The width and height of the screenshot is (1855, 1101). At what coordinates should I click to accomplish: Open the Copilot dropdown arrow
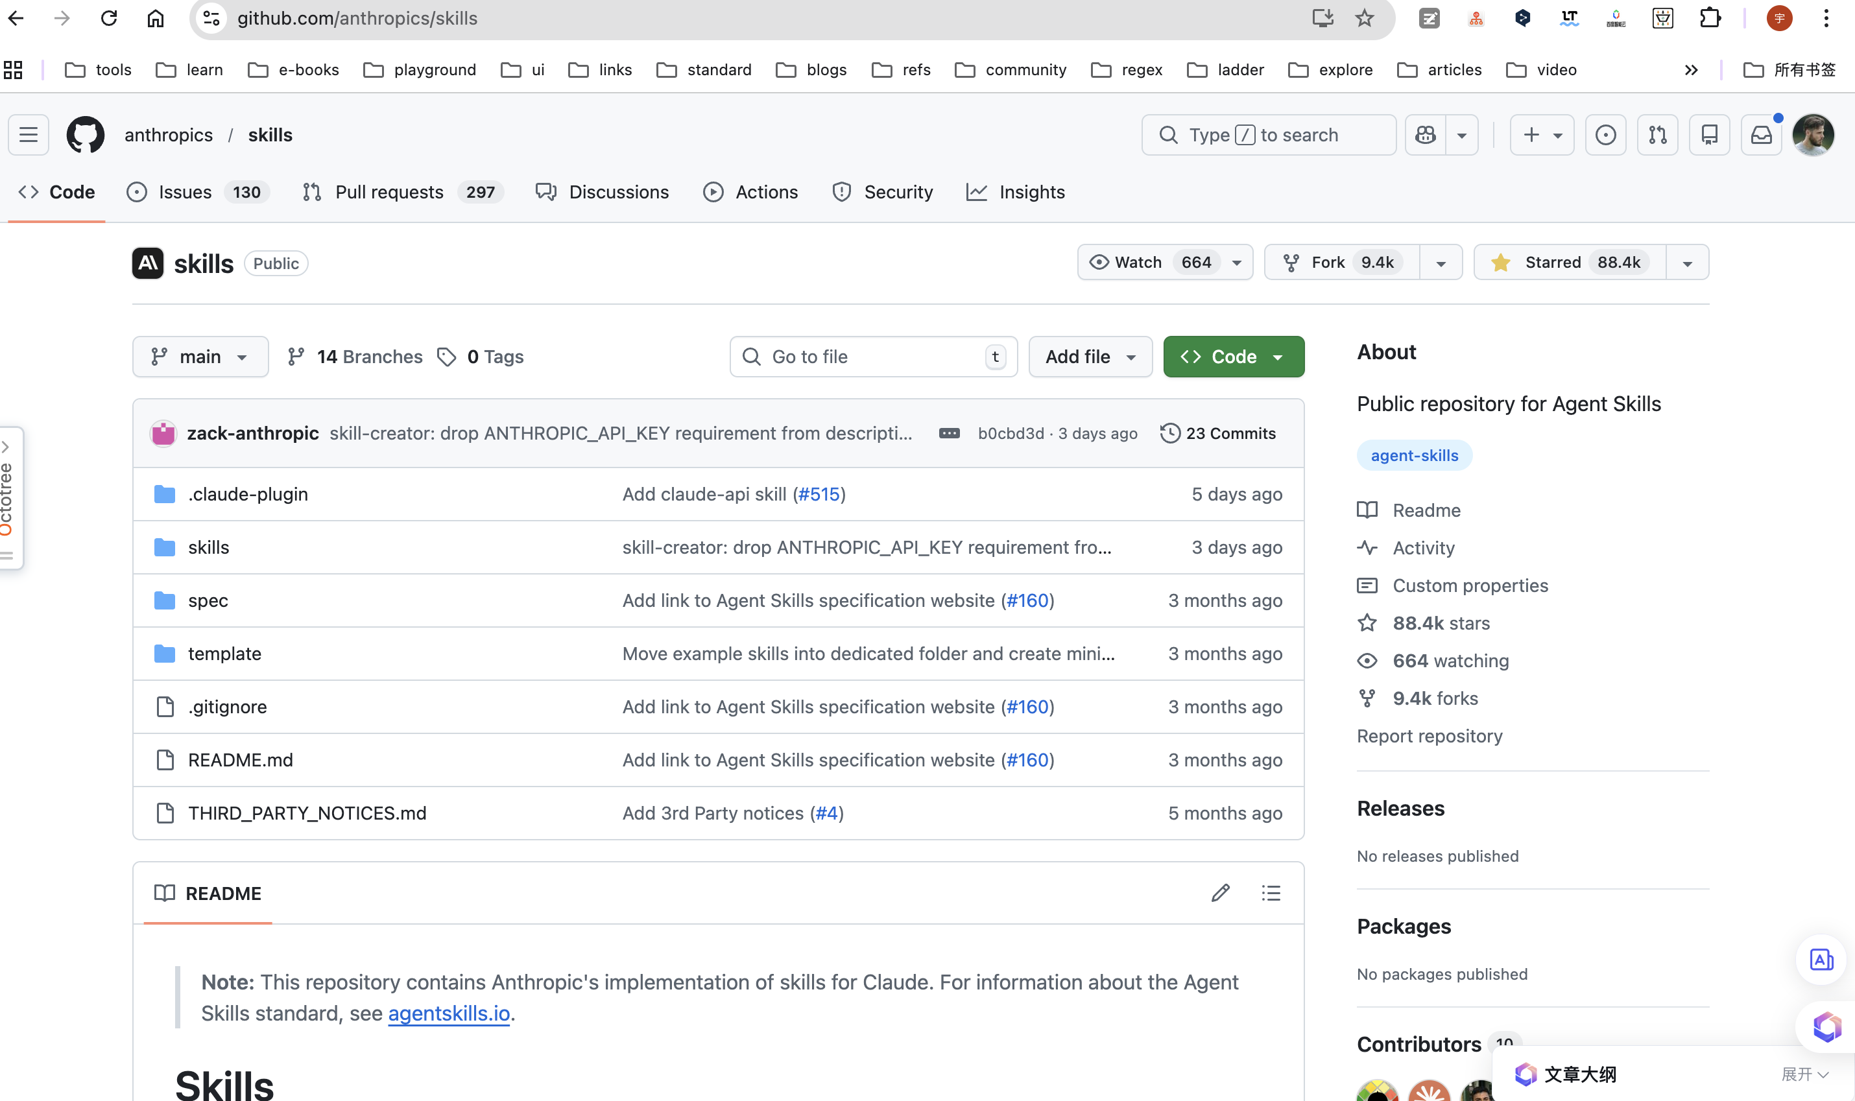[1462, 135]
